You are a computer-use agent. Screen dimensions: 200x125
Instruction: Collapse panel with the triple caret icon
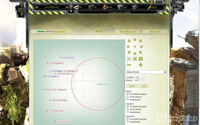[x=99, y=31]
